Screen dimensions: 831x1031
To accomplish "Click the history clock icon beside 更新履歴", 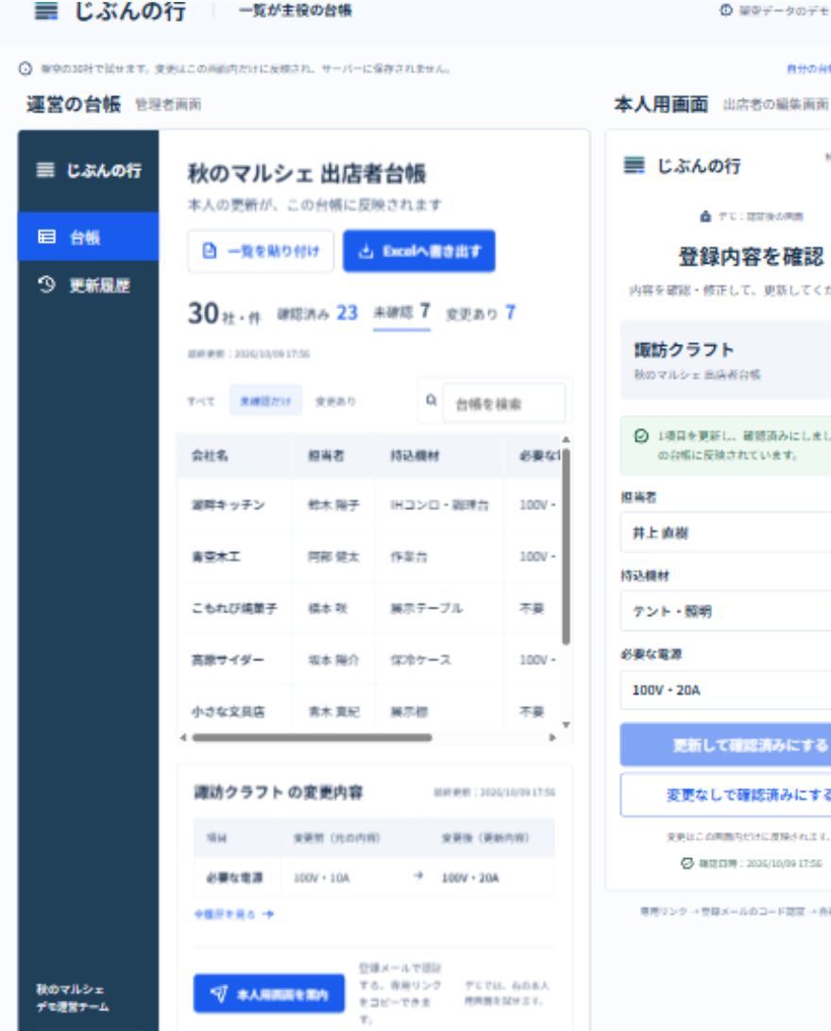I will click(x=46, y=284).
